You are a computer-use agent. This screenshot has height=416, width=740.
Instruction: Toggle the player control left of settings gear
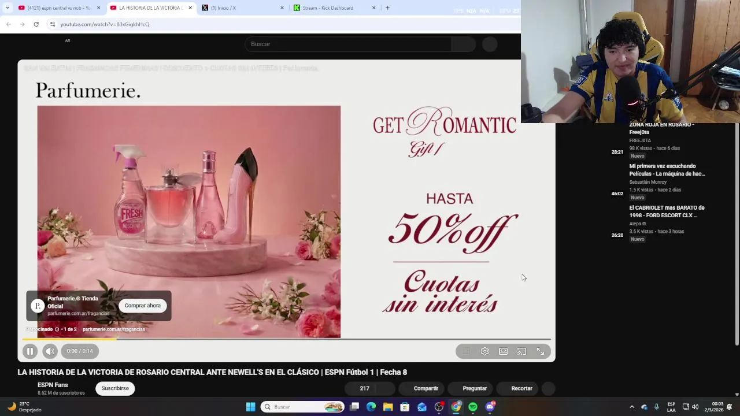(466, 351)
